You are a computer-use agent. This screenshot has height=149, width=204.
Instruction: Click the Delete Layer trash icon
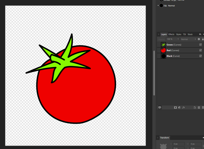[203, 107]
